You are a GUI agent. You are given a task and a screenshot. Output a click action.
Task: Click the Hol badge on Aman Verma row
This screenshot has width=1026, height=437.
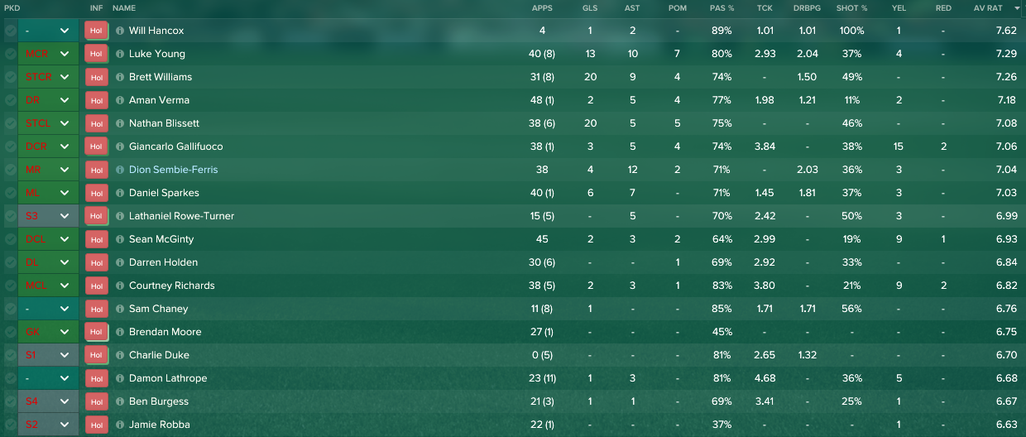(97, 100)
